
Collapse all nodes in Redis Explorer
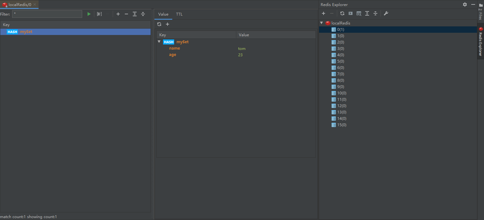coord(375,13)
